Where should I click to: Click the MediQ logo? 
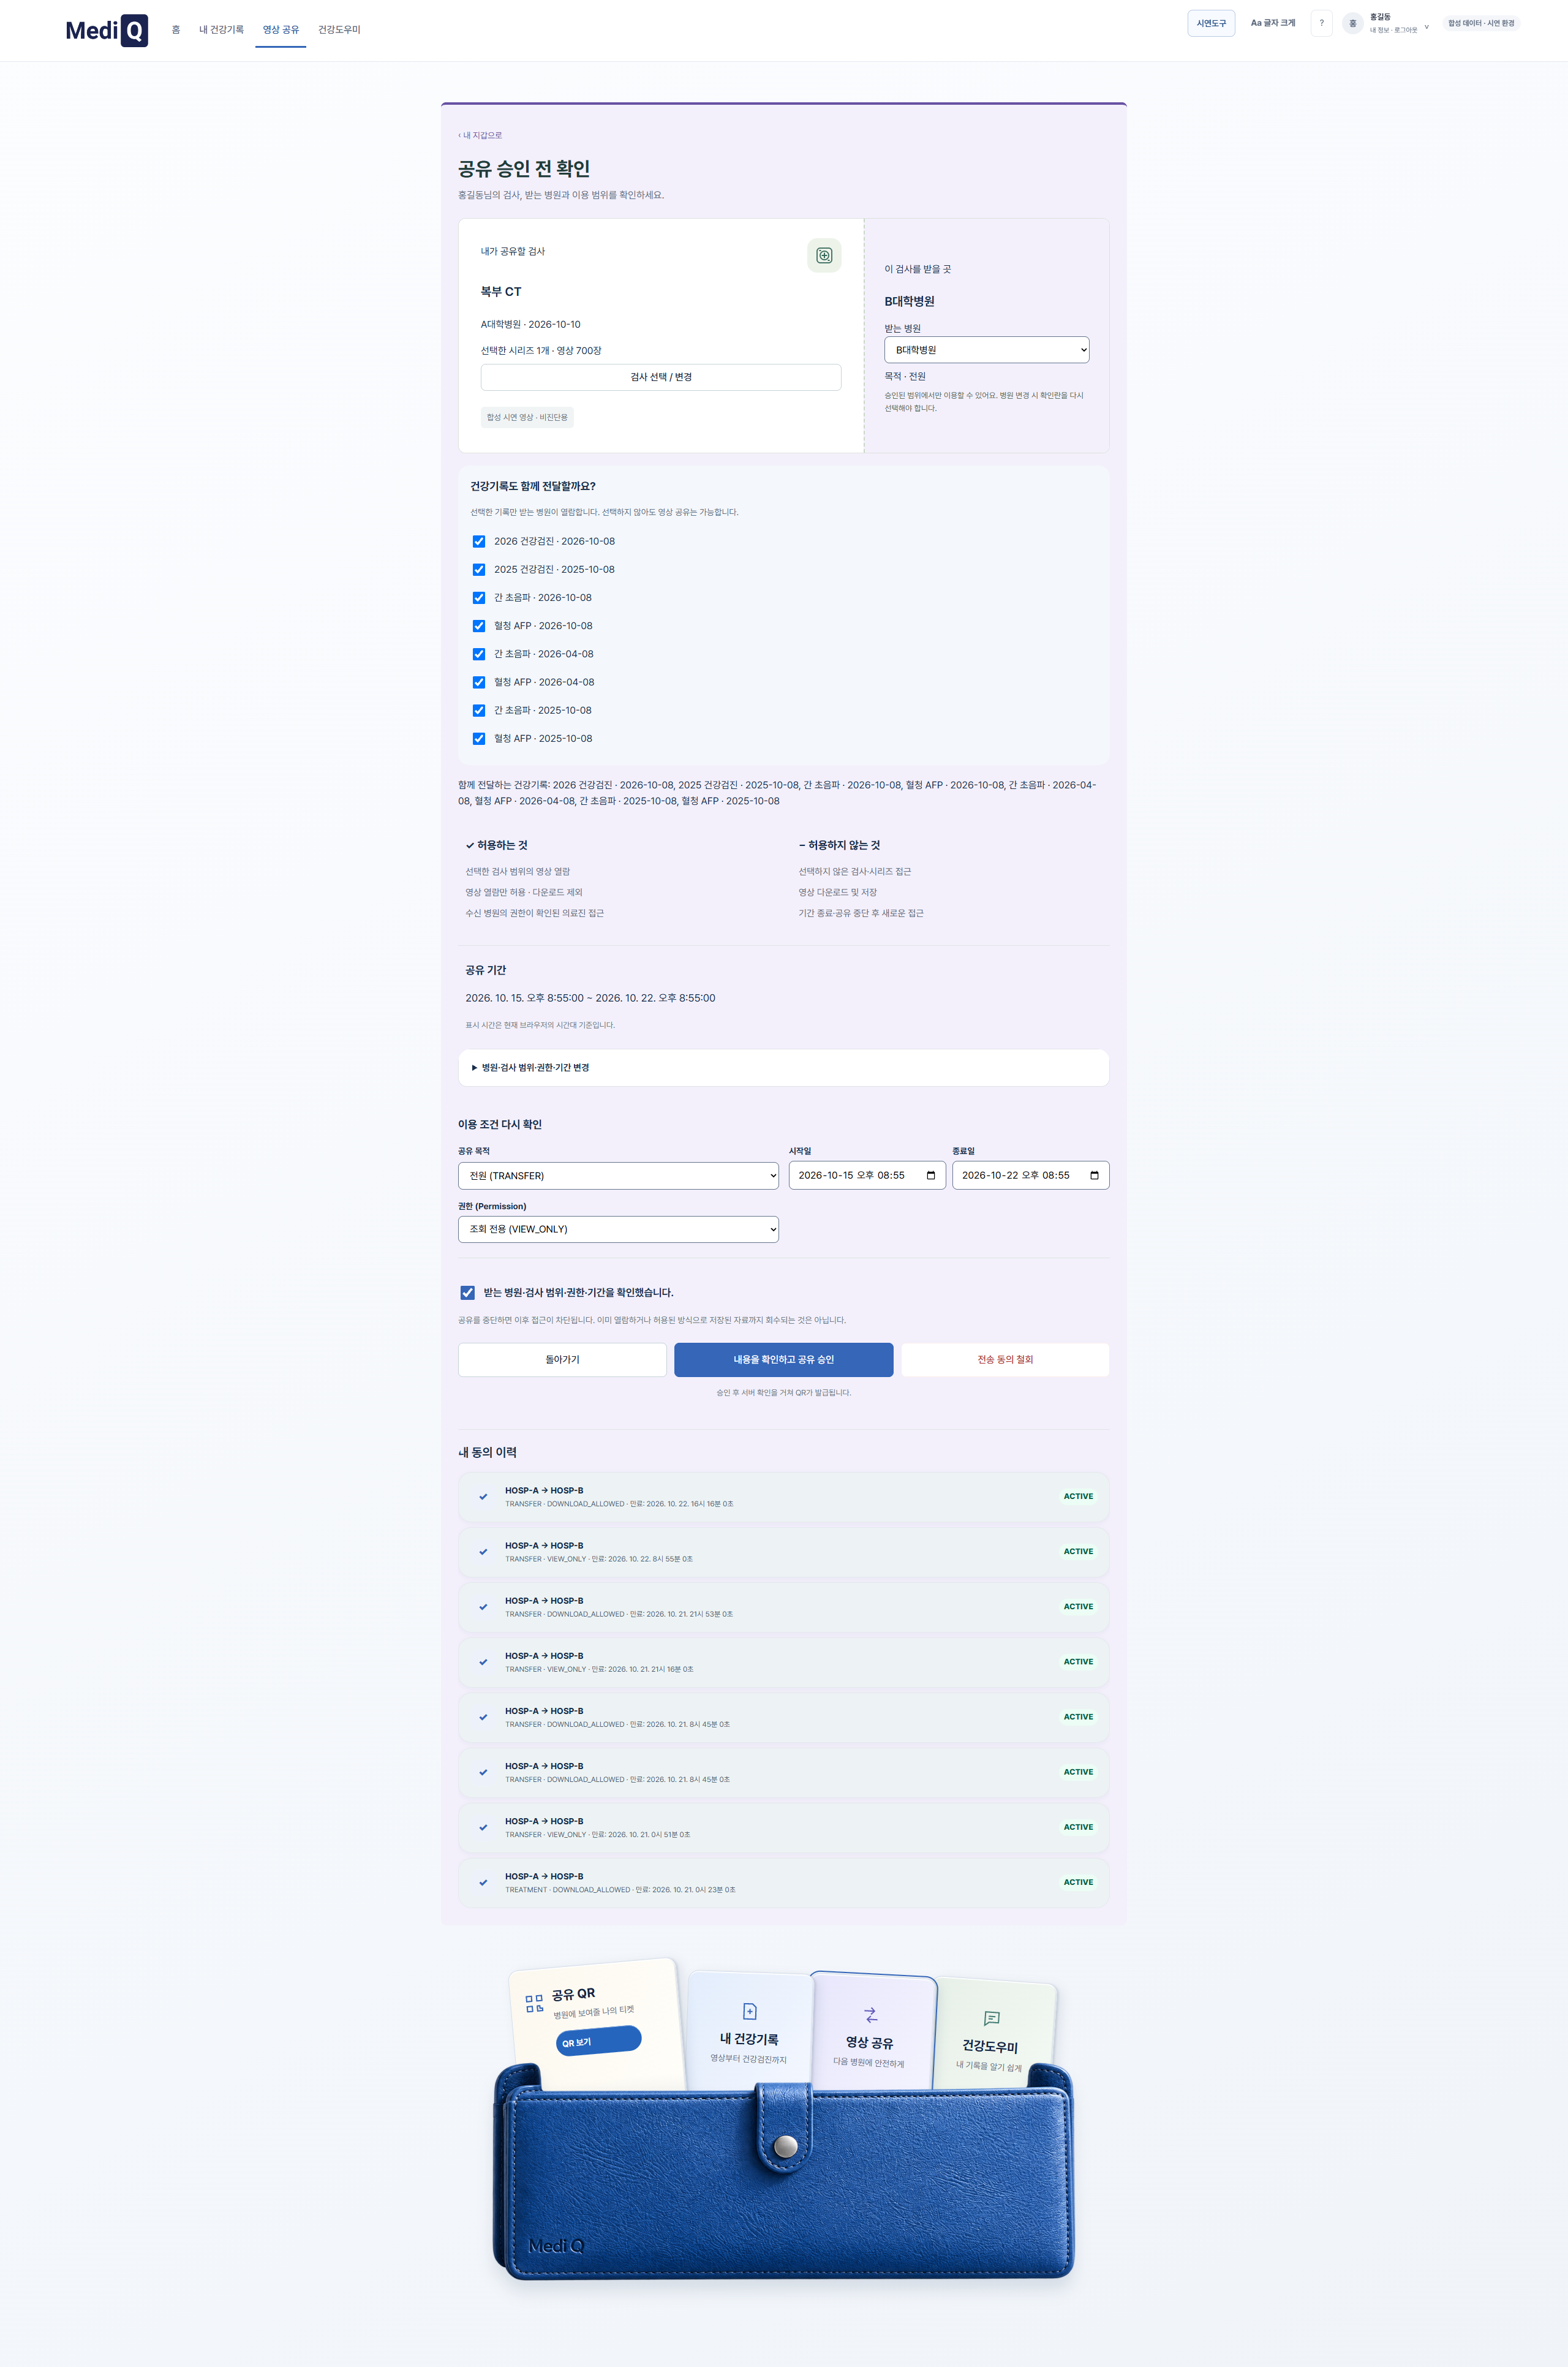coord(107,30)
